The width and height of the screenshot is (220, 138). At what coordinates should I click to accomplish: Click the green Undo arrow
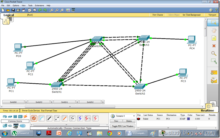[40, 10]
